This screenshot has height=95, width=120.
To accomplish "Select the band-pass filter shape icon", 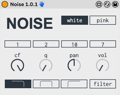I will (46, 84).
